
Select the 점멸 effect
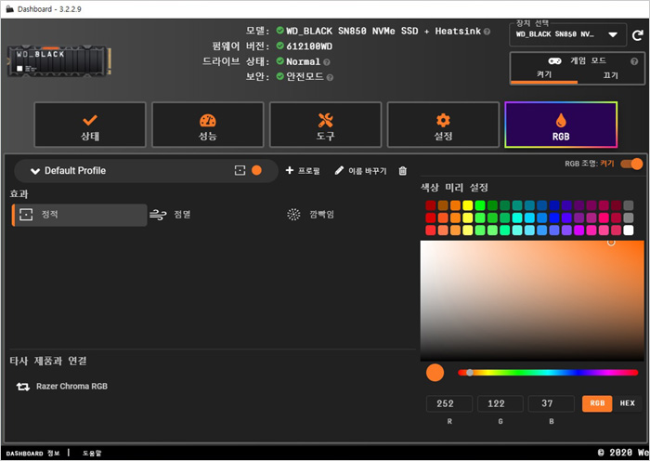pos(170,215)
